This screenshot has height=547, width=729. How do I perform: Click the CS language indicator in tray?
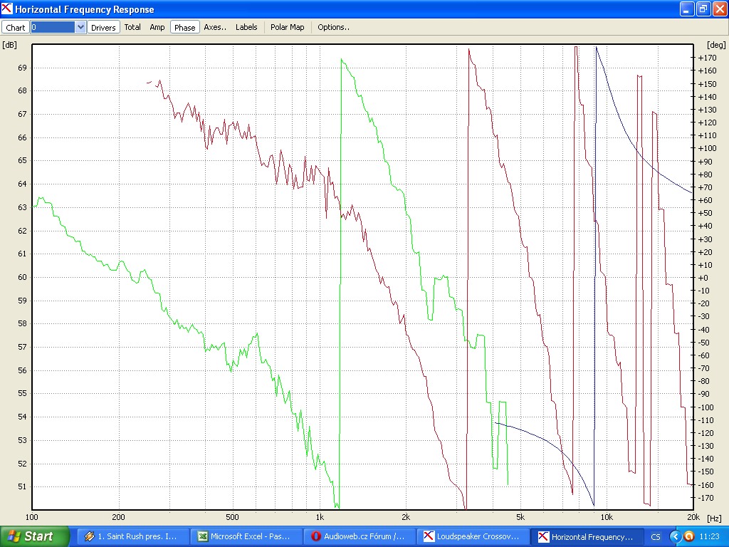[x=656, y=537]
